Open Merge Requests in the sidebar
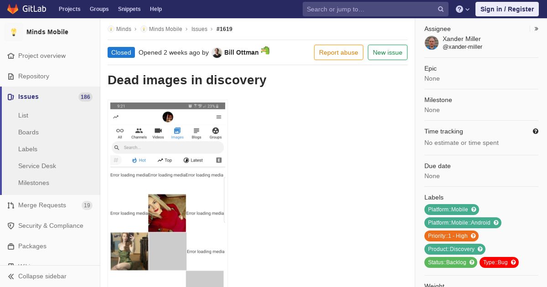The height and width of the screenshot is (287, 547). (42, 205)
